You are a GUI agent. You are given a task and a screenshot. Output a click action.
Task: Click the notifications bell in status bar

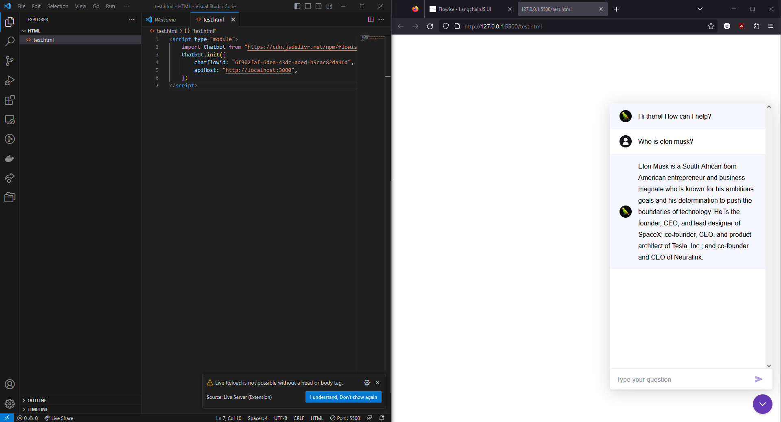point(382,418)
